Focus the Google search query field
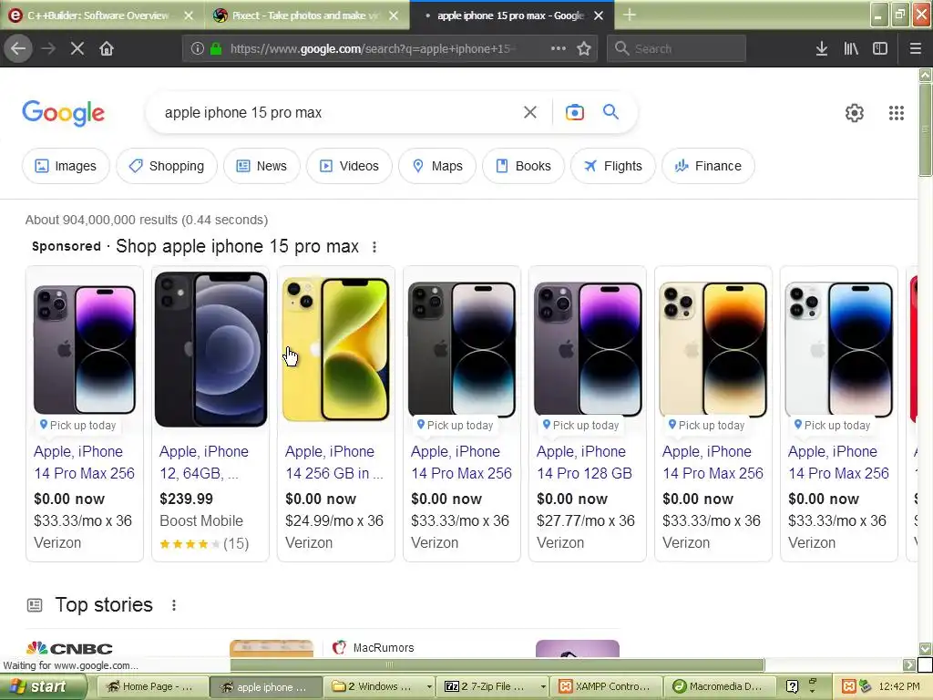 coord(339,112)
